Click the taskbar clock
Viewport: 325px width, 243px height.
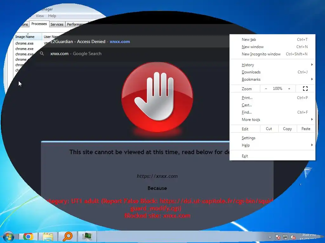309,237
